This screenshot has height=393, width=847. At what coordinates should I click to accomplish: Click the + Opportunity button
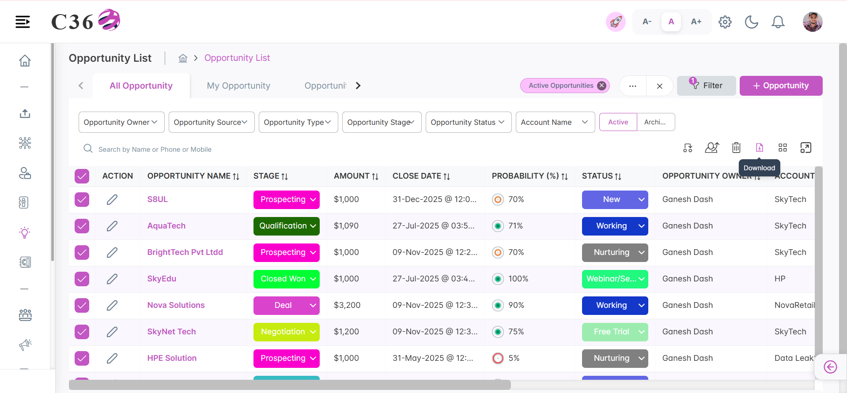pos(781,86)
